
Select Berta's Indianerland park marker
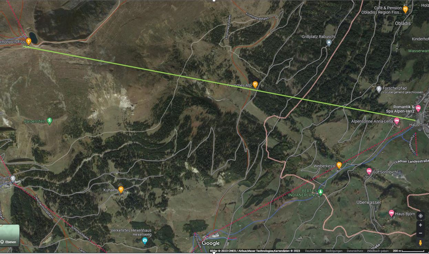[x=321, y=192]
